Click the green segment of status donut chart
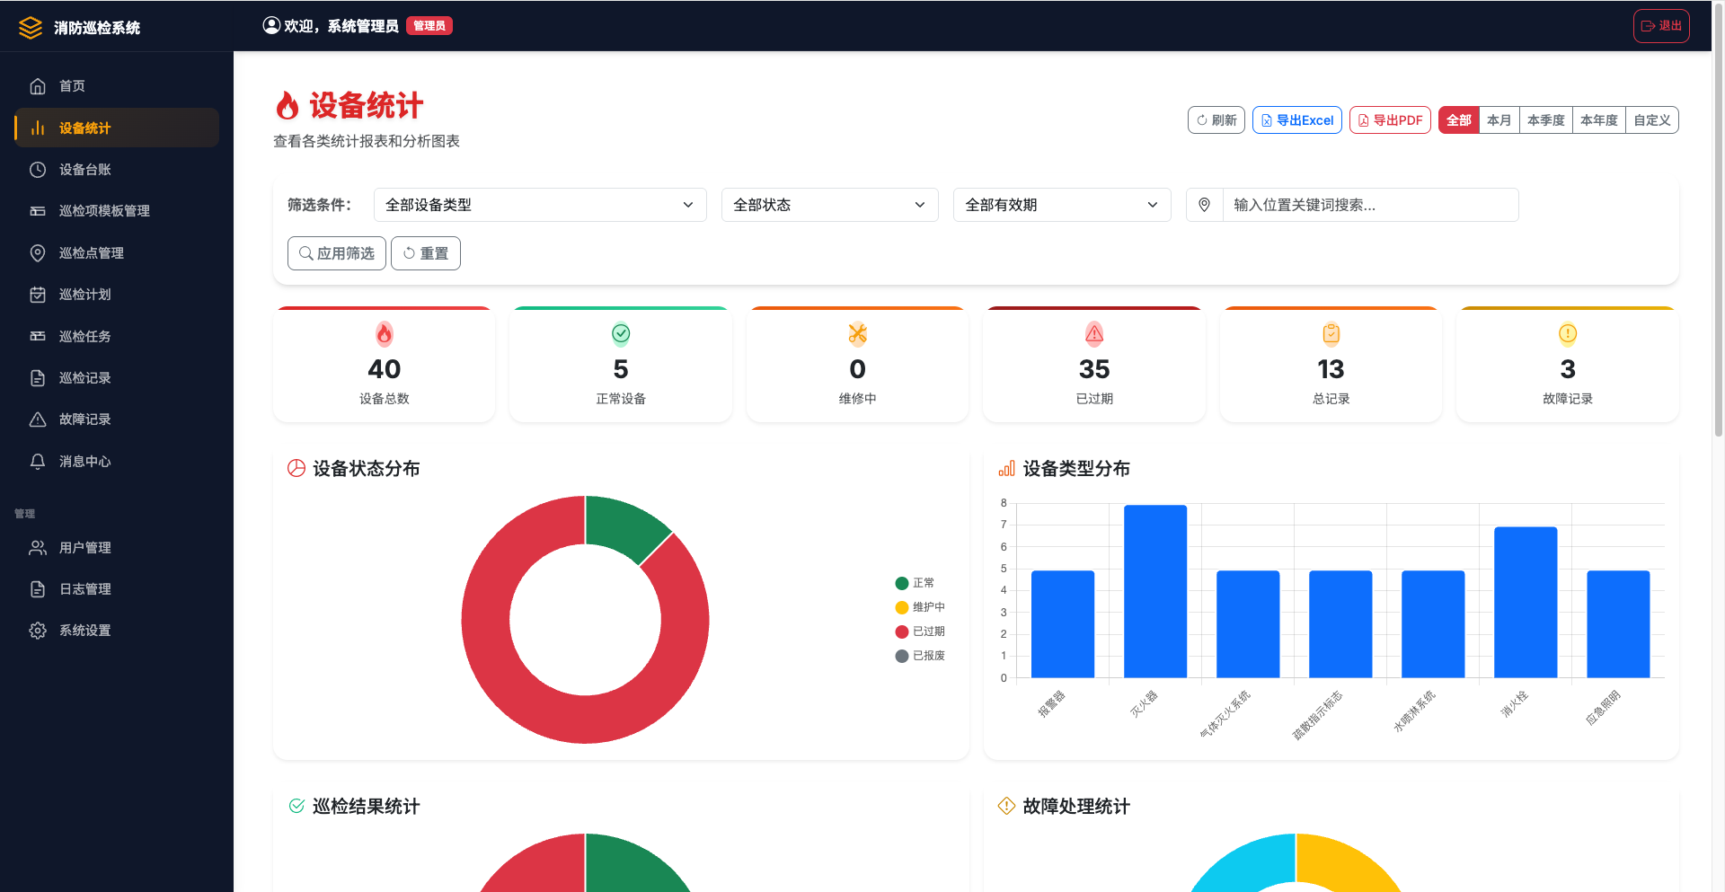Image resolution: width=1725 pixels, height=892 pixels. click(x=622, y=526)
